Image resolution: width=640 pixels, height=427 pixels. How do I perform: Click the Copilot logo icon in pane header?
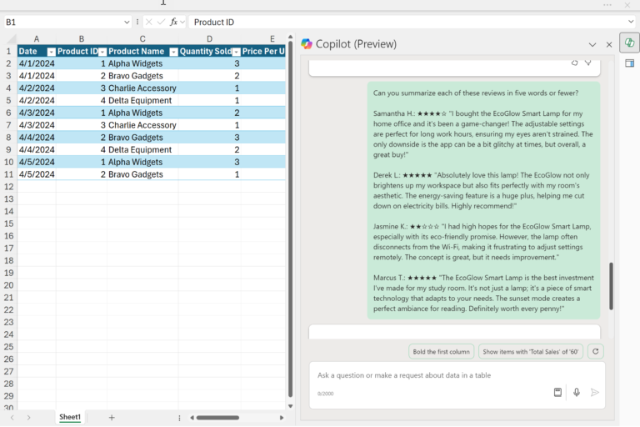pyautogui.click(x=307, y=43)
